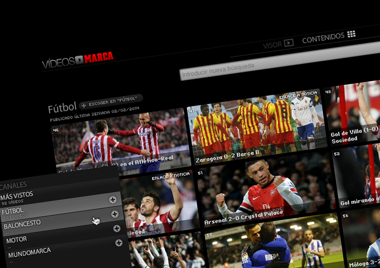Click the Vídeos Marca logo
The width and height of the screenshot is (380, 268).
click(78, 60)
